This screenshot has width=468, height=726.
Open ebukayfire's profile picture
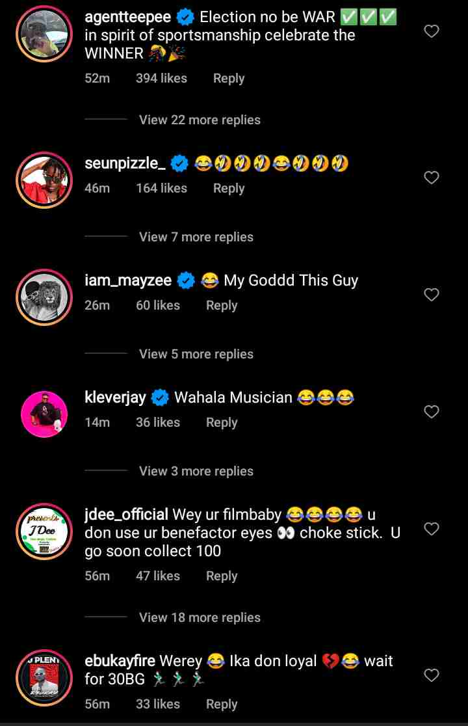(x=44, y=679)
